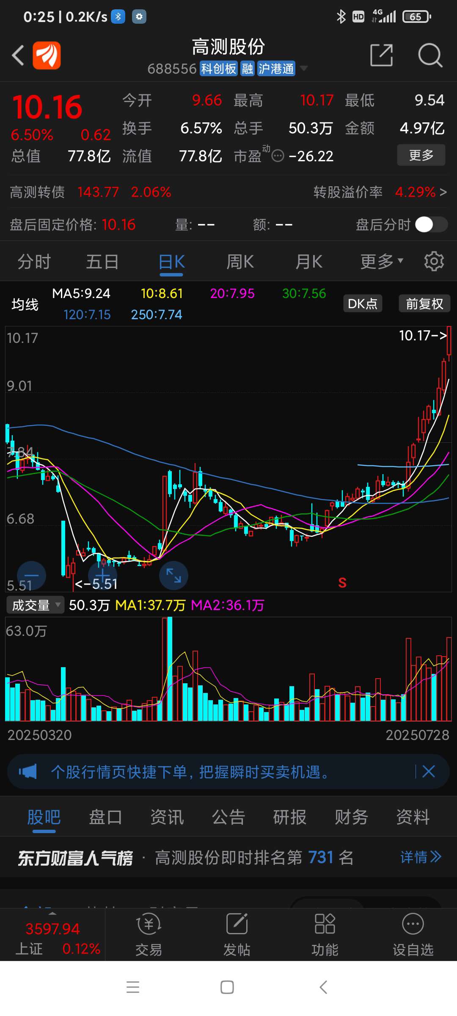Tap volume MA1:37.7万 label
457x1016 pixels.
point(150,605)
